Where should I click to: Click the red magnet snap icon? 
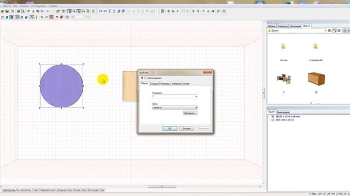pyautogui.click(x=57, y=17)
